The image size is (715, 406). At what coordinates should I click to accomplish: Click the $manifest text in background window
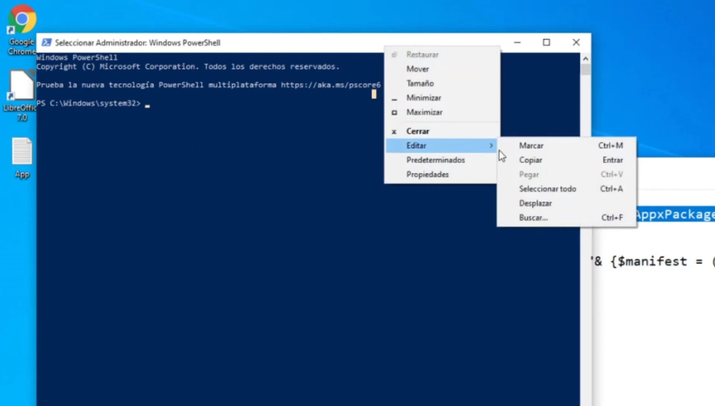click(x=652, y=261)
